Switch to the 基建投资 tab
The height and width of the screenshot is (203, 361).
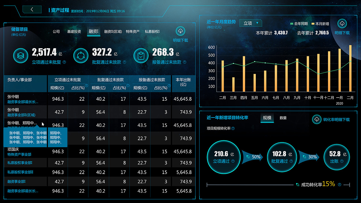[74, 32]
